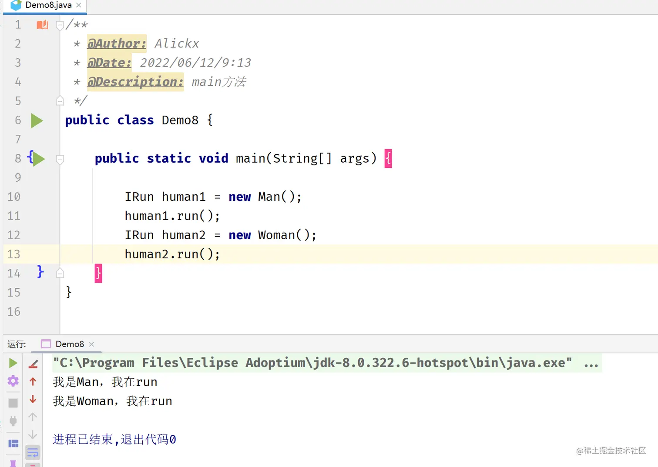
Task: Click console output '我是Man，我在run'
Action: coord(105,382)
